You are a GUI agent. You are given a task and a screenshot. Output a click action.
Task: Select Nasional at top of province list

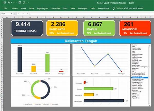[x=134, y=45]
